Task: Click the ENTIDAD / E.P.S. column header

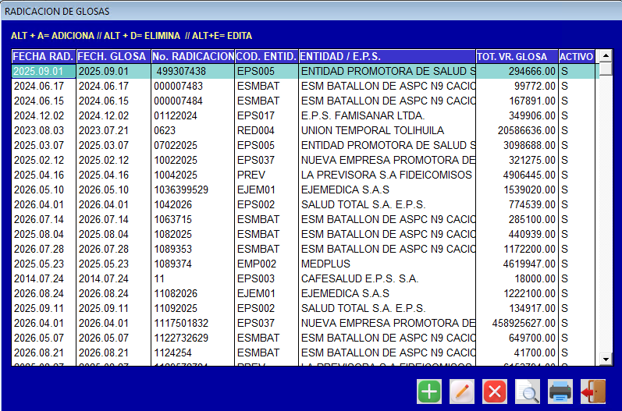Action: (387, 57)
